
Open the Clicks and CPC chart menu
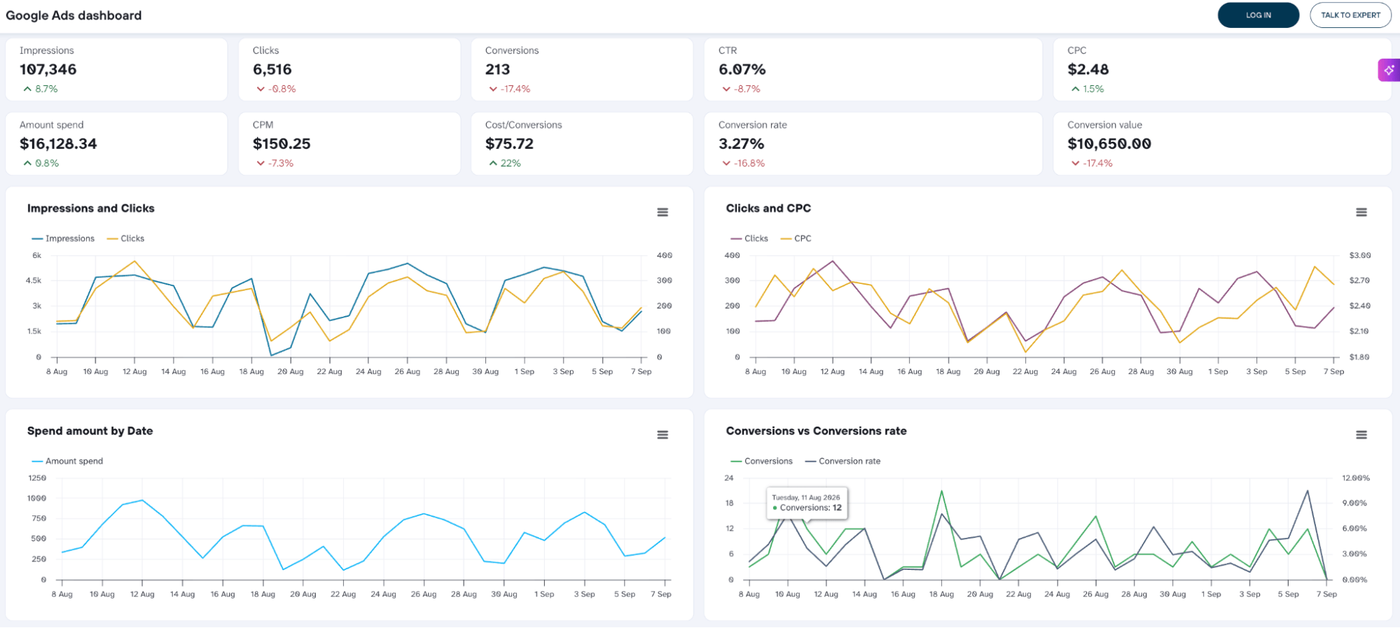click(1361, 212)
